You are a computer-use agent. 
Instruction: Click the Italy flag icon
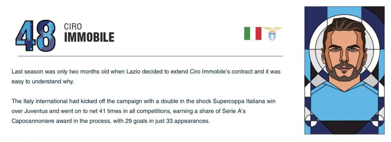tap(253, 34)
